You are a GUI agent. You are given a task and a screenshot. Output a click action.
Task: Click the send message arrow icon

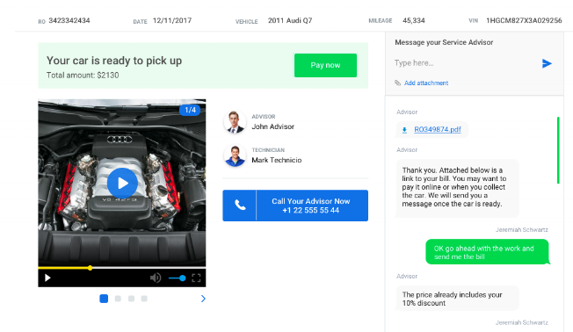(547, 63)
